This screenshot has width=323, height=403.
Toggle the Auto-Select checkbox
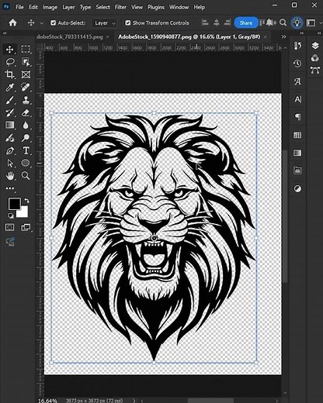pyautogui.click(x=53, y=22)
